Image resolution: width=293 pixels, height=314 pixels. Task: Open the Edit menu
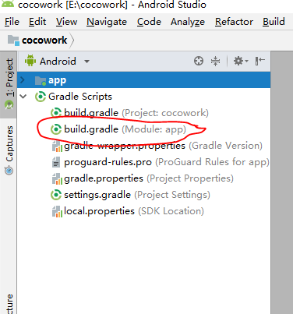37,22
